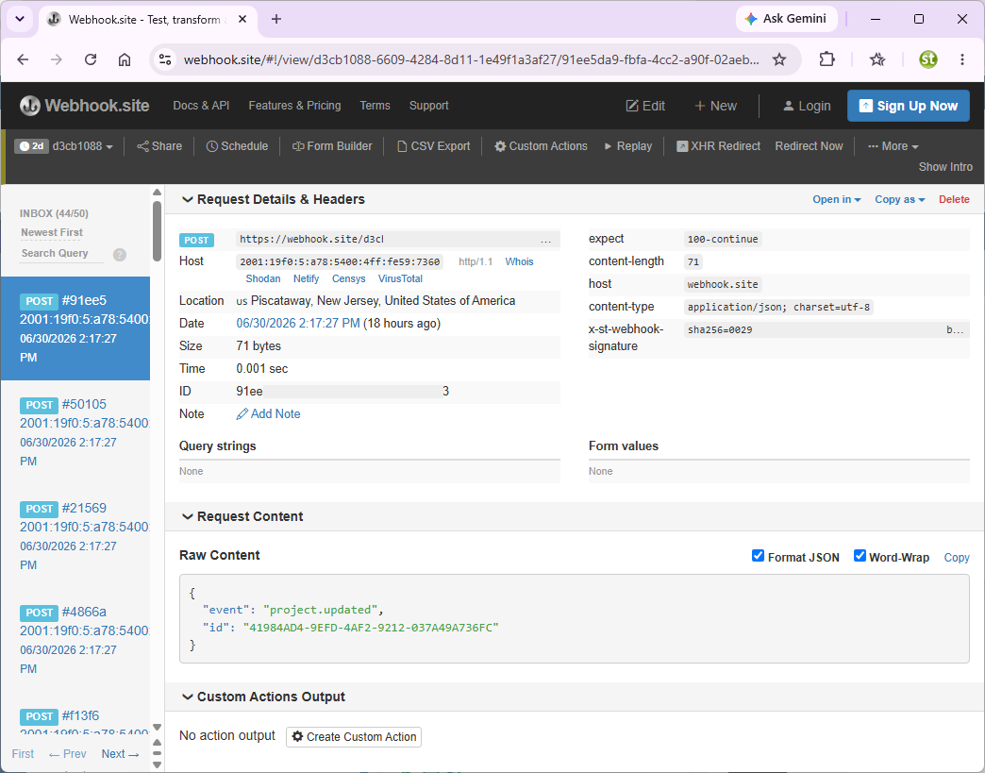Delete this request
Viewport: 985px width, 773px height.
(954, 199)
